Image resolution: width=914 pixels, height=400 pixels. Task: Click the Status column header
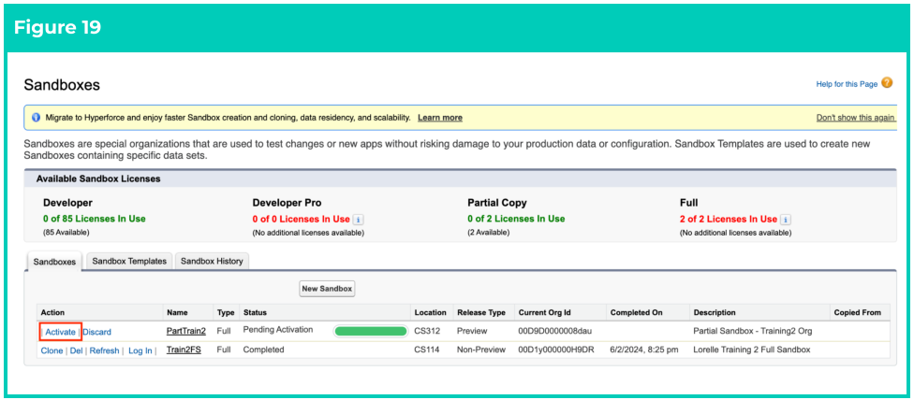click(255, 312)
